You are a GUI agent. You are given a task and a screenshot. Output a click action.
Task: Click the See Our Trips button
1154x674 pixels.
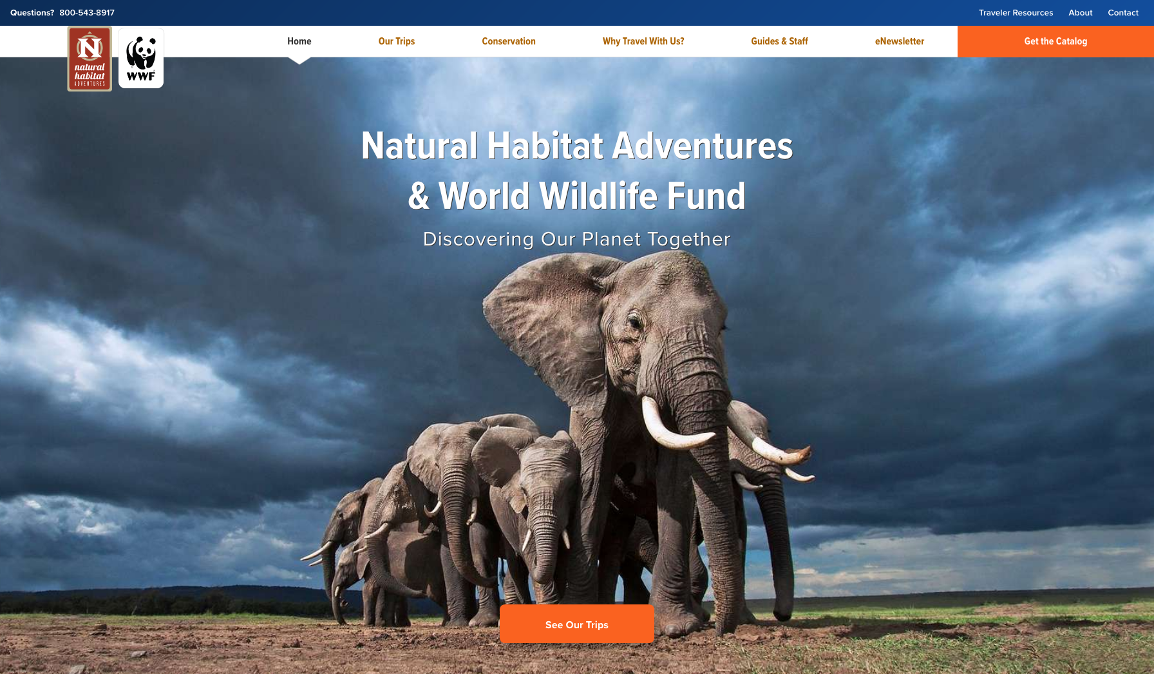point(577,624)
